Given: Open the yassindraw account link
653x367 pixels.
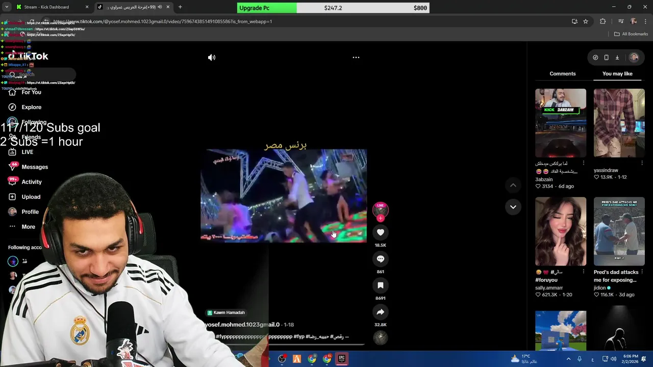Looking at the screenshot, I should coord(606,170).
